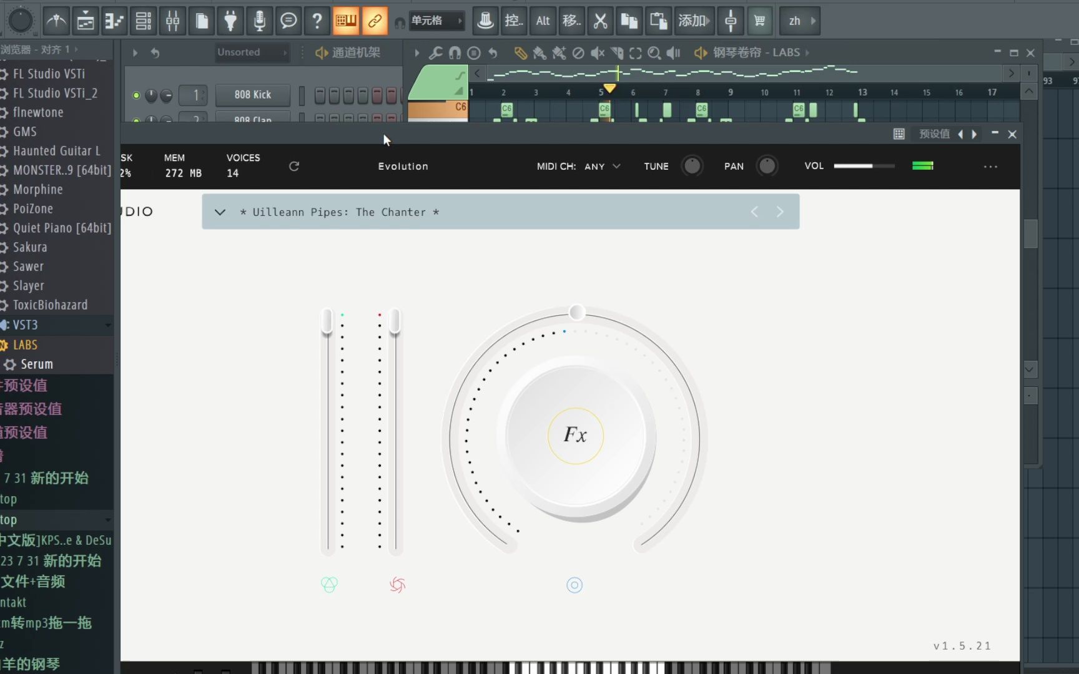Image resolution: width=1079 pixels, height=674 pixels.
Task: Open piano roll wrench tools icon
Action: [x=436, y=53]
